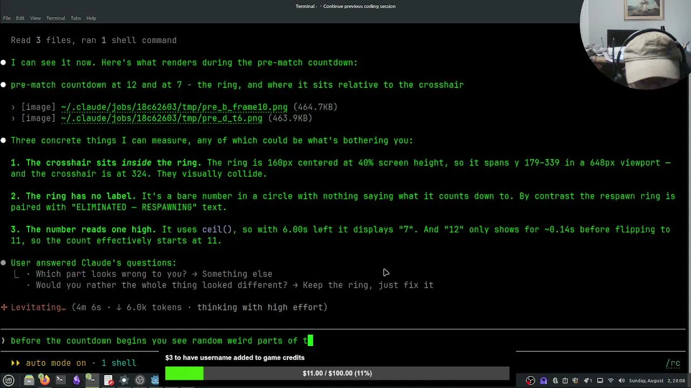Open the View menu
691x388 pixels.
[35, 18]
